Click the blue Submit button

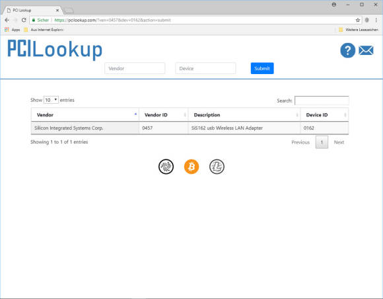[262, 68]
